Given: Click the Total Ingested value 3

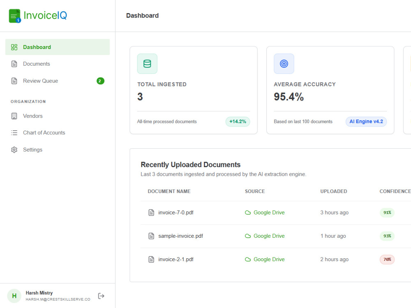Looking at the screenshot, I should point(140,97).
